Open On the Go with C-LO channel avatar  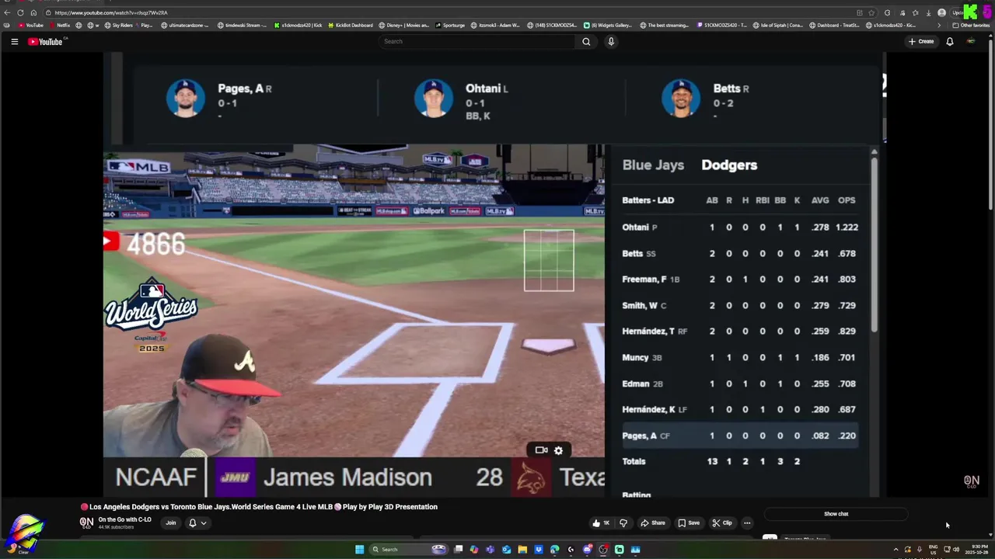[87, 523]
